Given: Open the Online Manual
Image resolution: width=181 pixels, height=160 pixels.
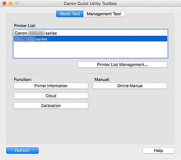Looking at the screenshot, I should click(x=130, y=86).
